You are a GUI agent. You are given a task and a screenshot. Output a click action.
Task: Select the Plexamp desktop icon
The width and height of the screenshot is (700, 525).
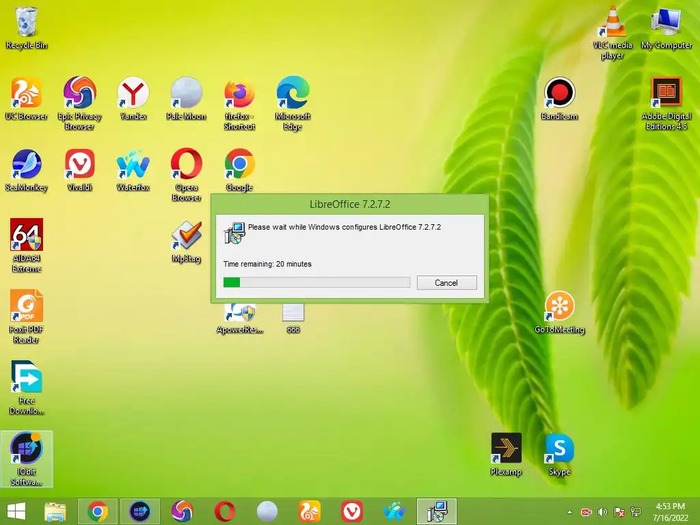coord(506,455)
